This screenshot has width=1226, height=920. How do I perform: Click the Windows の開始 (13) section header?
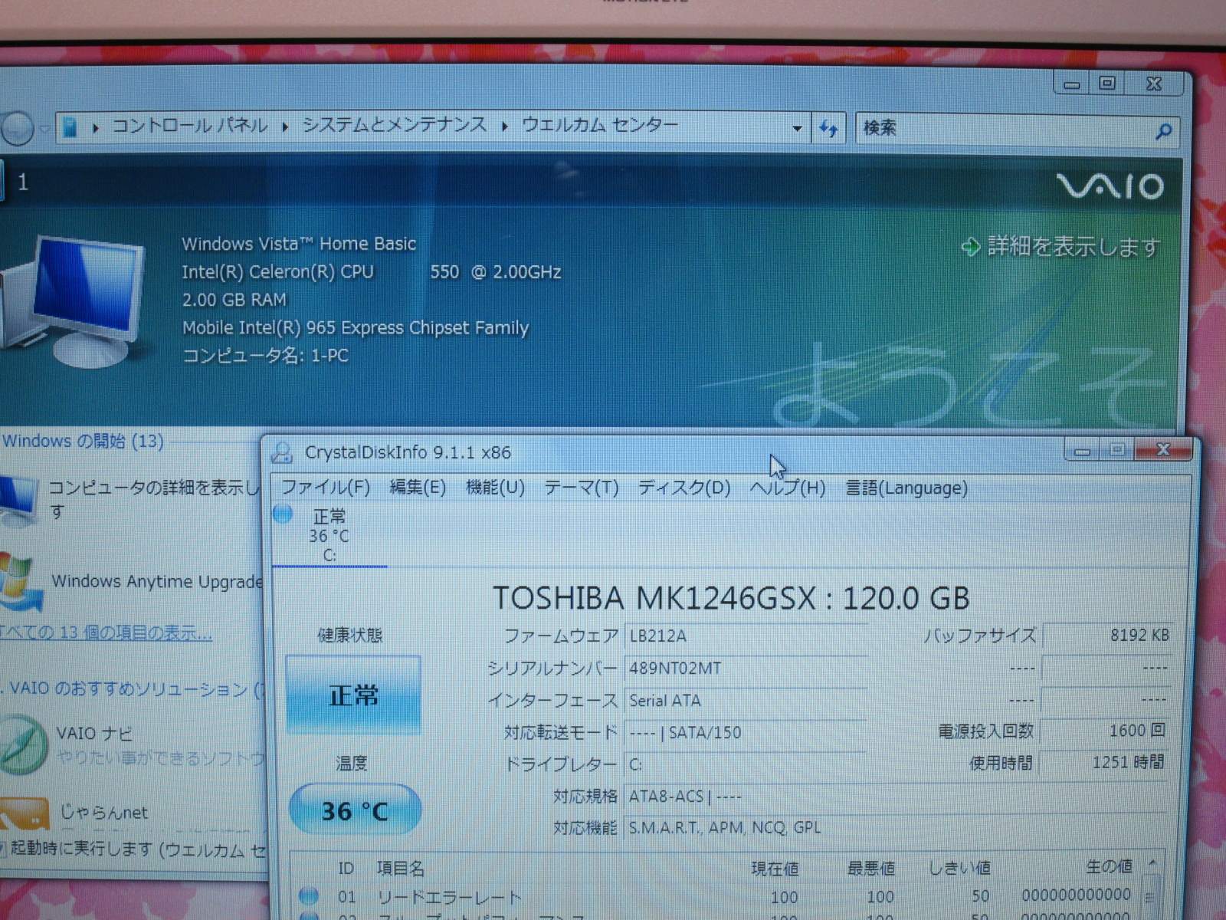click(83, 441)
